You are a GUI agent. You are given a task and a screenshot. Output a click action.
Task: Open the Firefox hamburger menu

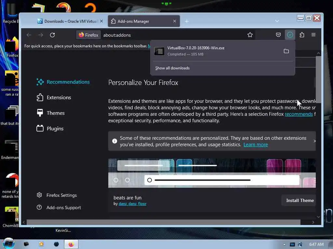point(313,34)
